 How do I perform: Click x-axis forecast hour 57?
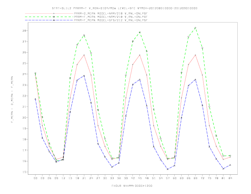pyautogui.click(x=168, y=178)
